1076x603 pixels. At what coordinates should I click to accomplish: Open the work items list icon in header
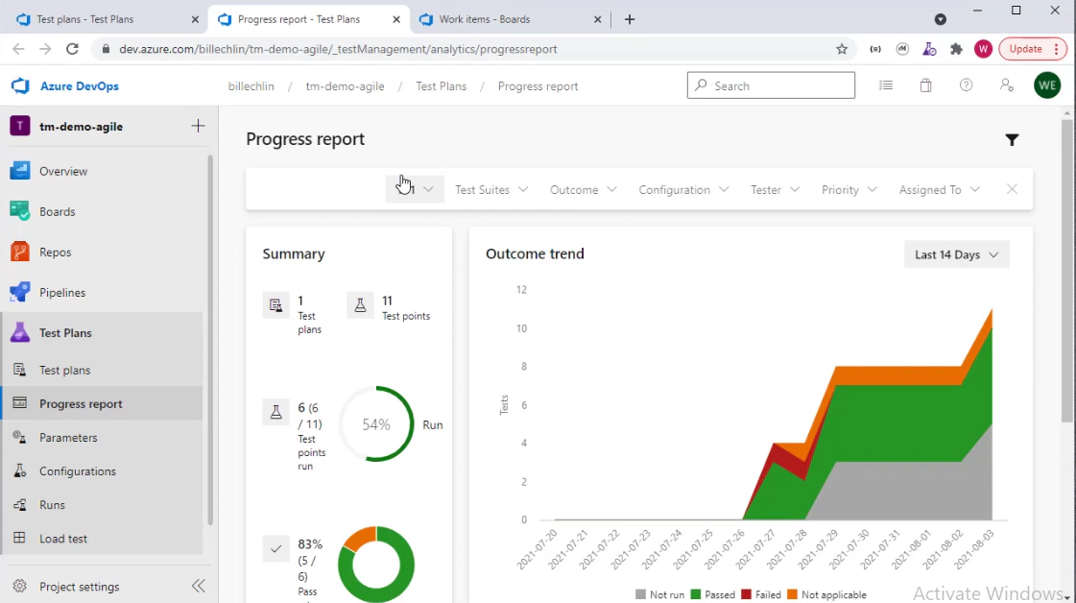886,85
